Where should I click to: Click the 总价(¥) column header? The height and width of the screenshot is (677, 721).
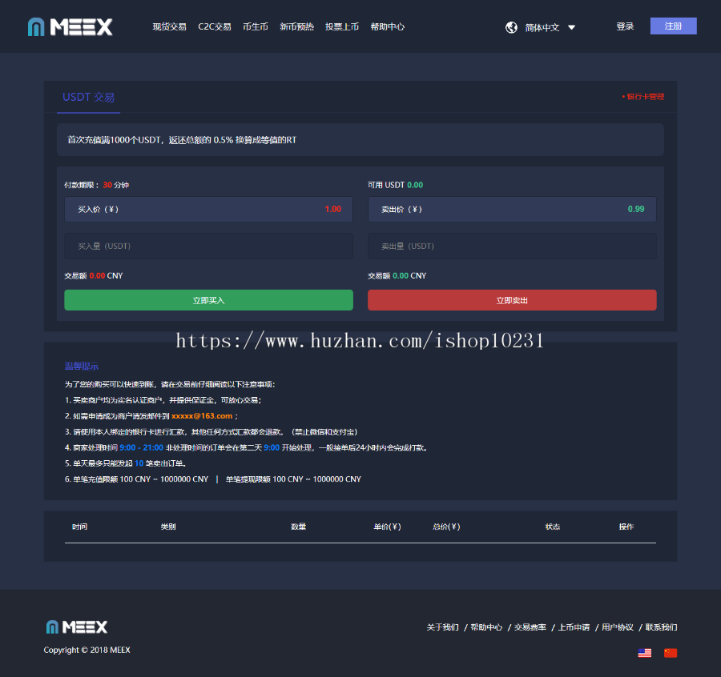coord(446,527)
